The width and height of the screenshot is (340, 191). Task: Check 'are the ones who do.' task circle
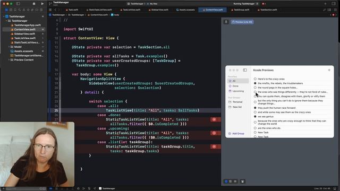(255, 128)
